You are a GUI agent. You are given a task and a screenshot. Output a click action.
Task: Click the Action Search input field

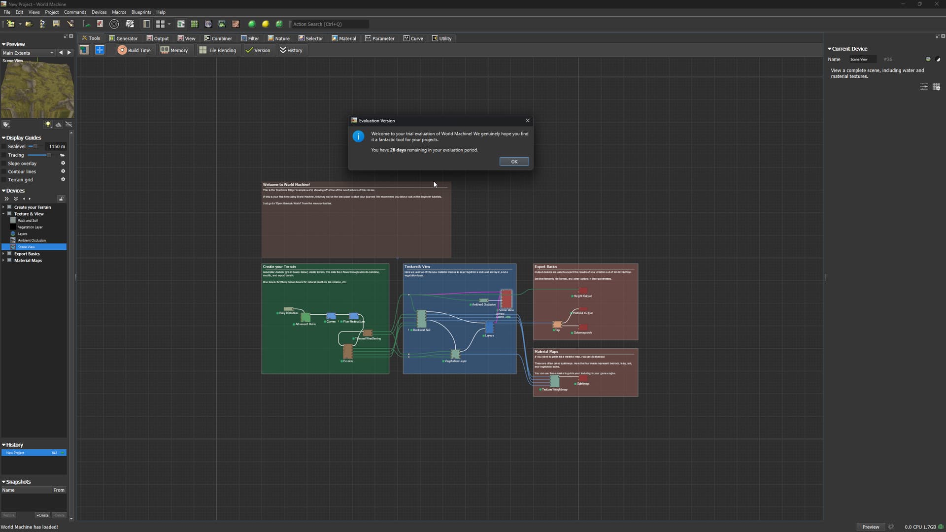[x=329, y=24]
